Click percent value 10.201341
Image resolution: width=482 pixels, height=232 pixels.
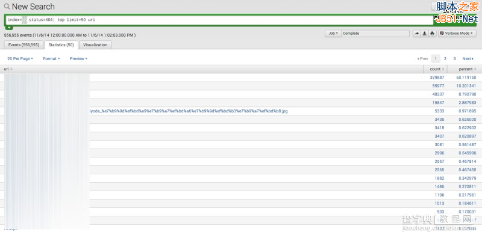pos(466,86)
